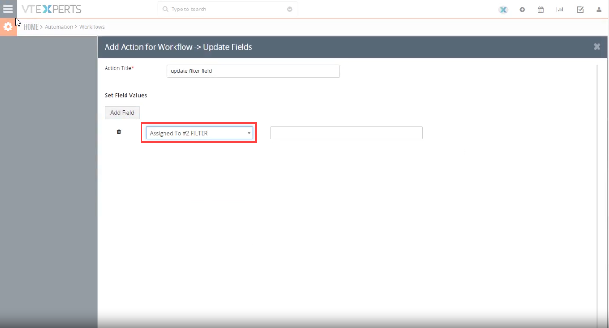
Task: Expand the search options dropdown arrow
Action: tap(290, 9)
